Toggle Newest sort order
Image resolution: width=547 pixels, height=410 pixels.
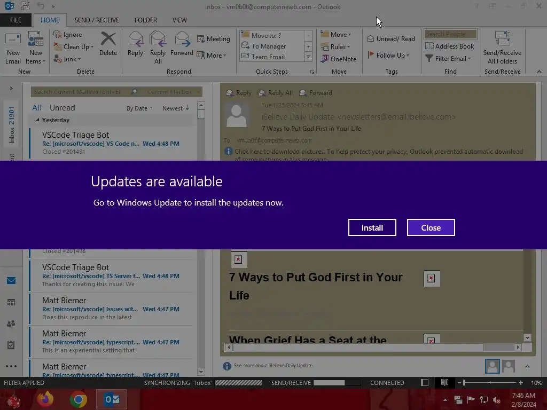point(175,108)
